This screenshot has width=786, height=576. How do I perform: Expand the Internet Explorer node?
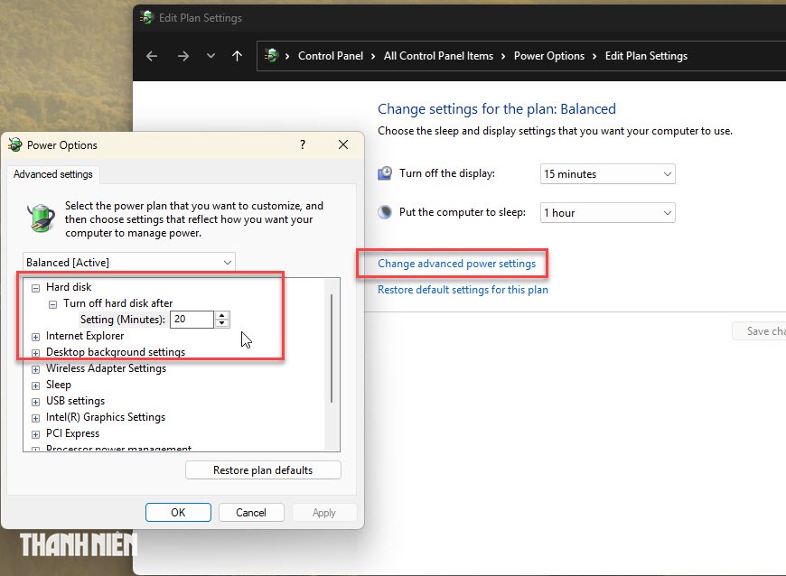click(x=35, y=337)
